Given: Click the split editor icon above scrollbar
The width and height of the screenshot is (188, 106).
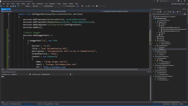Looking at the screenshot, I should click(x=150, y=13).
